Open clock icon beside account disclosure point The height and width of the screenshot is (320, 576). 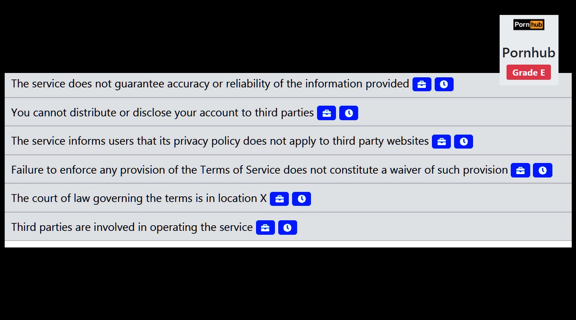[349, 113]
